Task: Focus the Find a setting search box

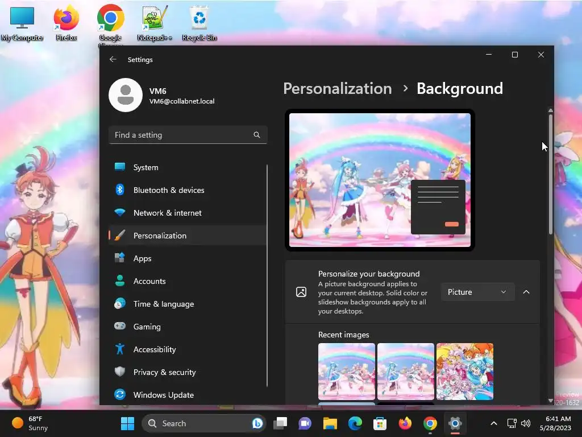Action: click(x=188, y=135)
